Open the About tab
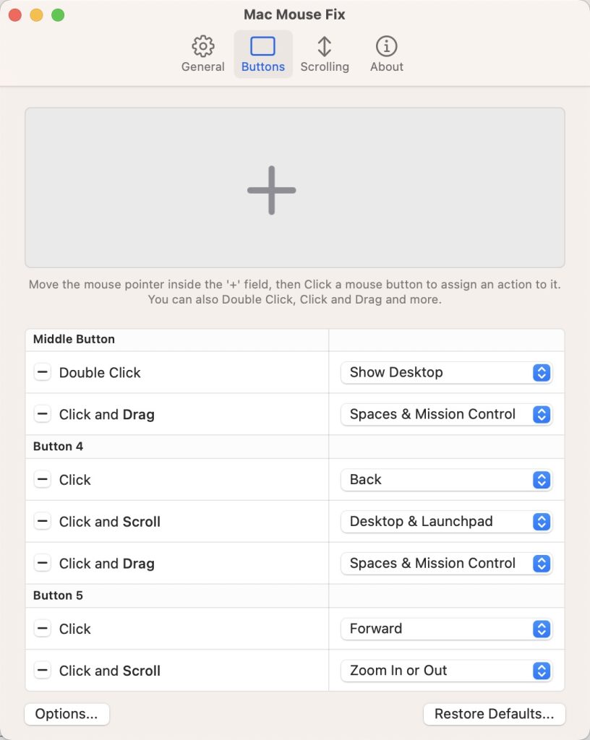Viewport: 590px width, 740px height. coord(386,54)
